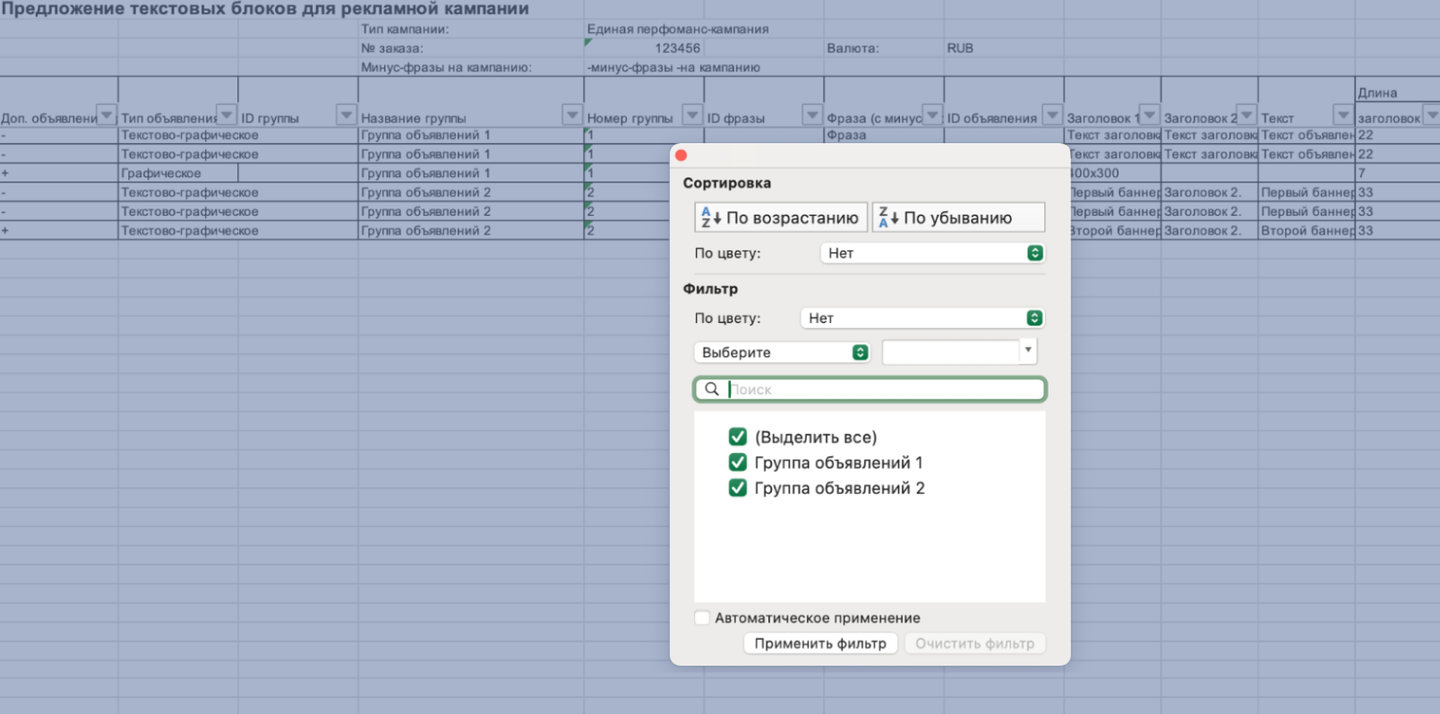Open the sort По цвету dropdown
Screen dimensions: 1440x714
(932, 253)
